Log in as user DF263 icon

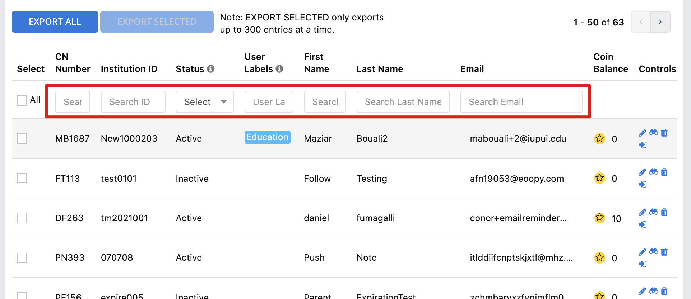click(643, 224)
